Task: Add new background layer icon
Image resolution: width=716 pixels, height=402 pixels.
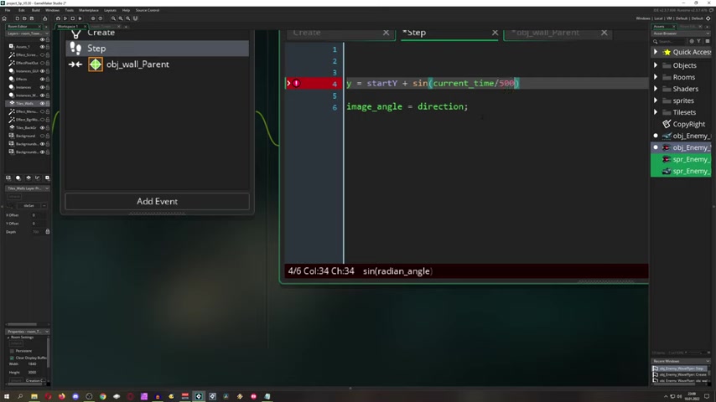Action: (x=8, y=178)
